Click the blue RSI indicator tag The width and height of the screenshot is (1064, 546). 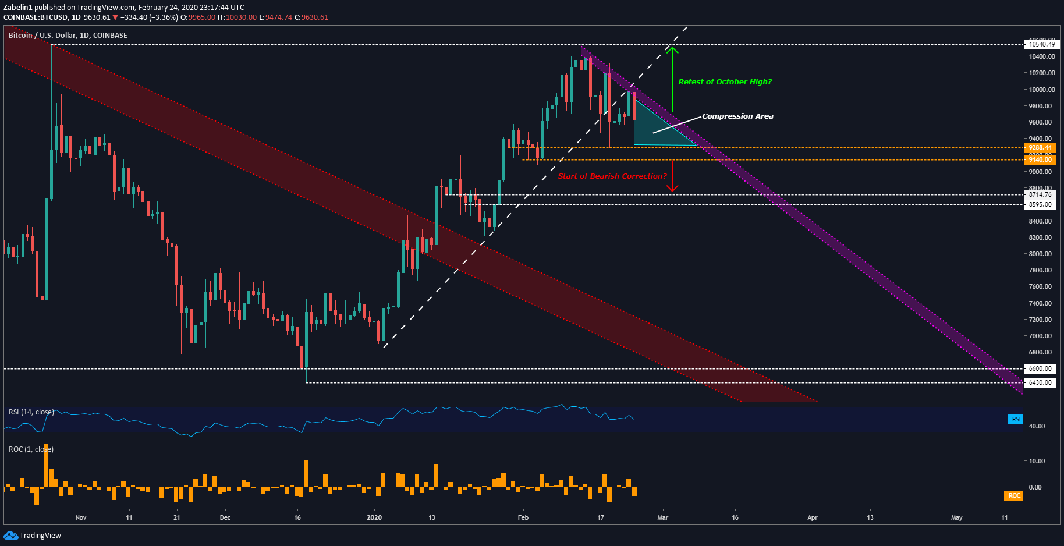pyautogui.click(x=1015, y=419)
